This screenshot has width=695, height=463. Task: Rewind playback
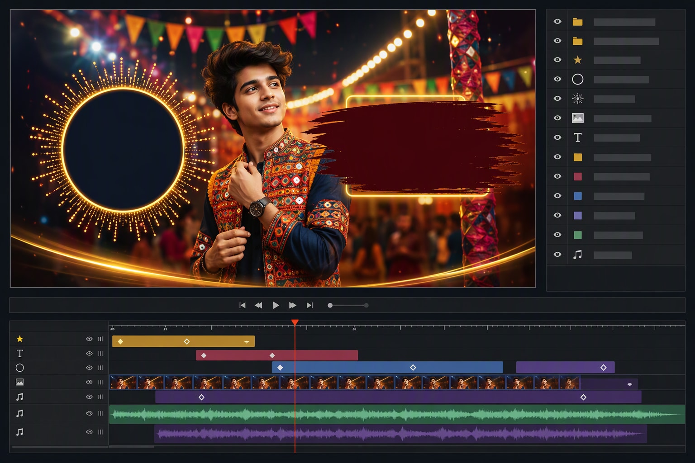258,305
